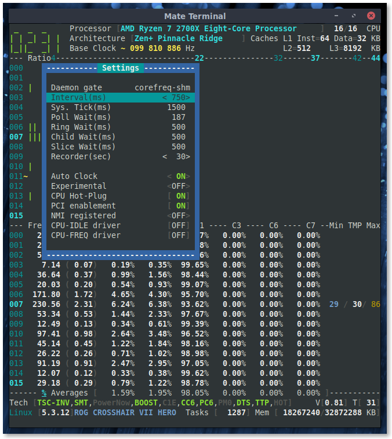
Task: Minimize the Mate Terminal window
Action: [x=336, y=16]
